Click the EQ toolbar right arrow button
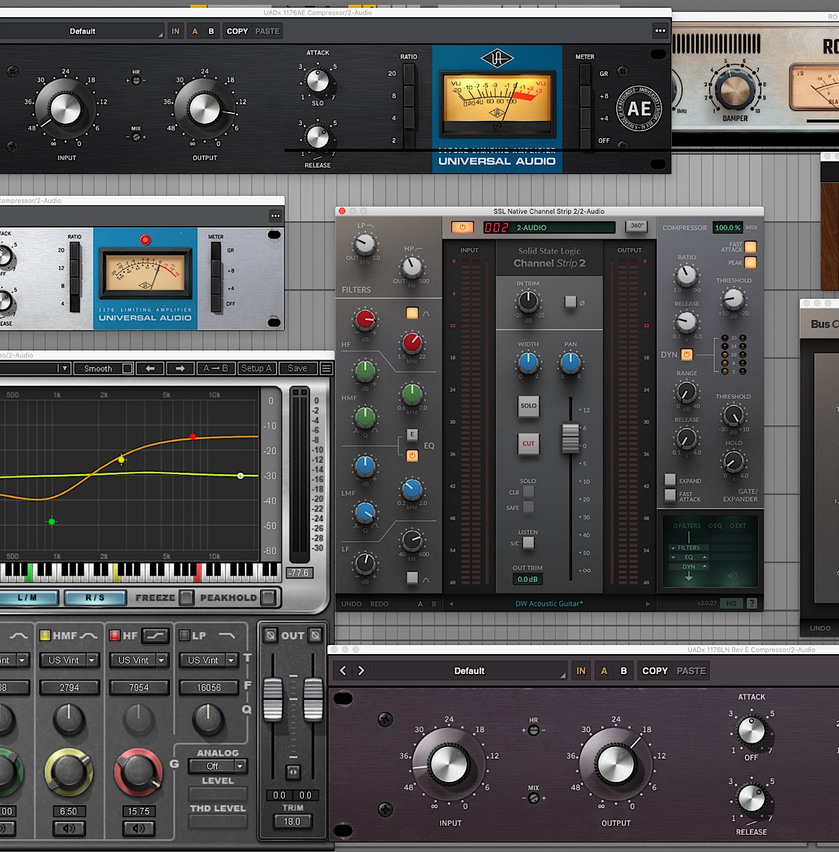This screenshot has width=839, height=852. coord(180,369)
